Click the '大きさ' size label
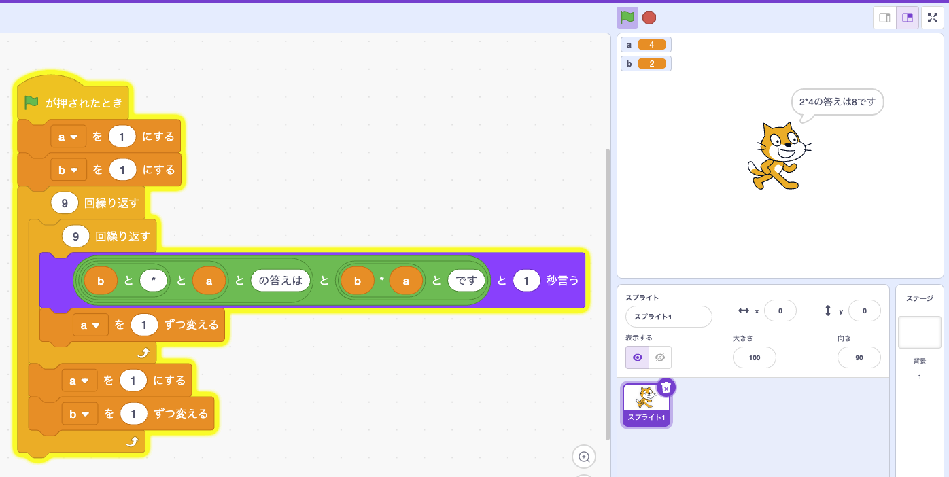Viewport: 949px width, 477px height. [x=742, y=338]
